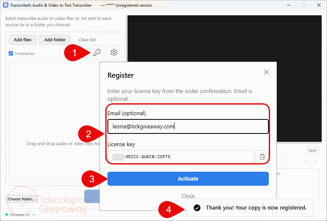The width and height of the screenshot is (327, 221).
Task: Open the settings gear icon
Action: click(x=114, y=52)
